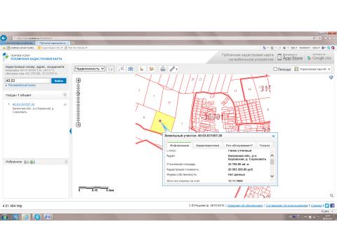Focus the cadastral number search field
This screenshot has height=252, width=337.
coord(27,80)
